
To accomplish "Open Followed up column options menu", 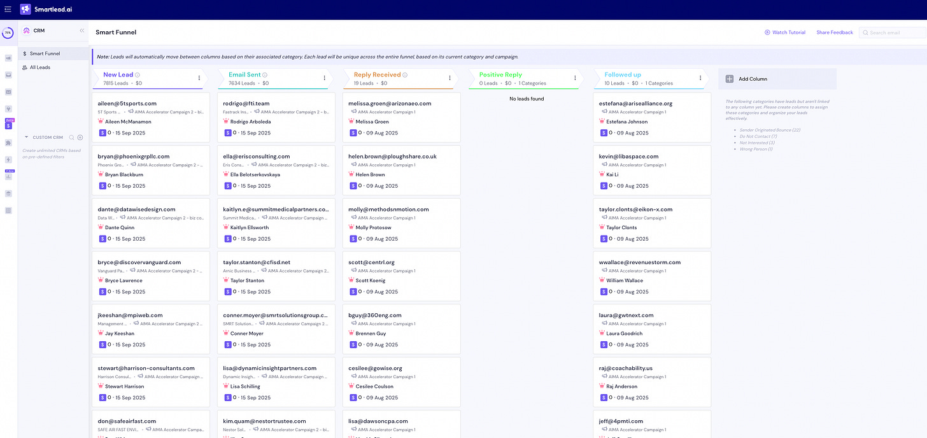I will pos(700,78).
